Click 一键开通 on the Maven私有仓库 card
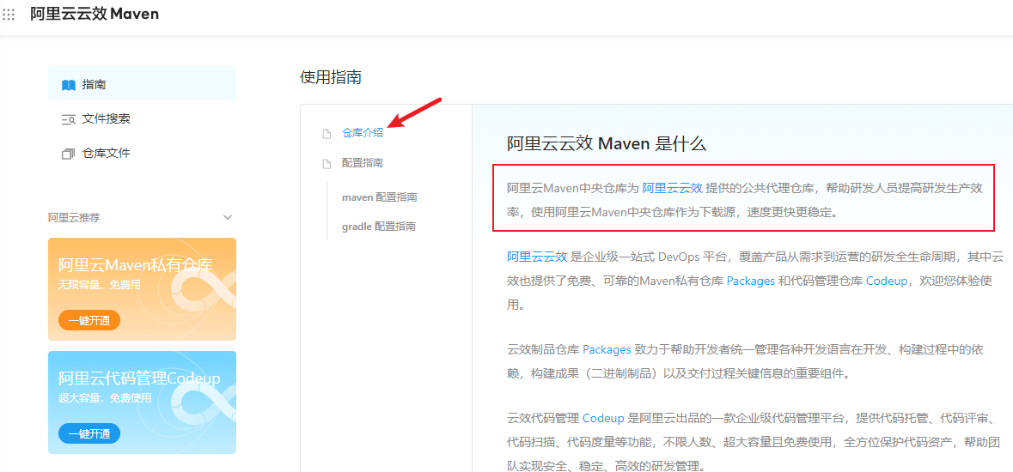1013x472 pixels. (x=89, y=320)
